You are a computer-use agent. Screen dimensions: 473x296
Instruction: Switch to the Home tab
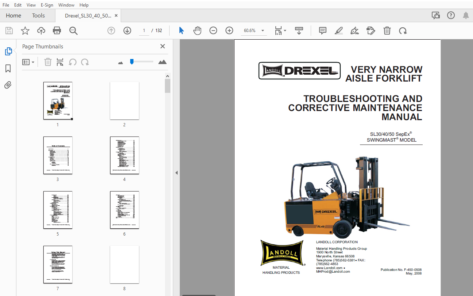click(13, 16)
